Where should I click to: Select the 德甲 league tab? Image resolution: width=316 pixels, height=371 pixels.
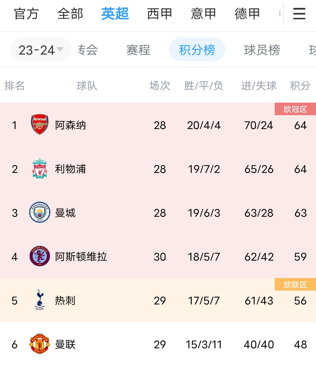[247, 14]
